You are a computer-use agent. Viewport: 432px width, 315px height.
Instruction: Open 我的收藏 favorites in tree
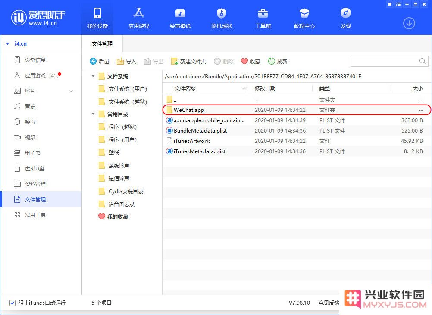pyautogui.click(x=113, y=217)
